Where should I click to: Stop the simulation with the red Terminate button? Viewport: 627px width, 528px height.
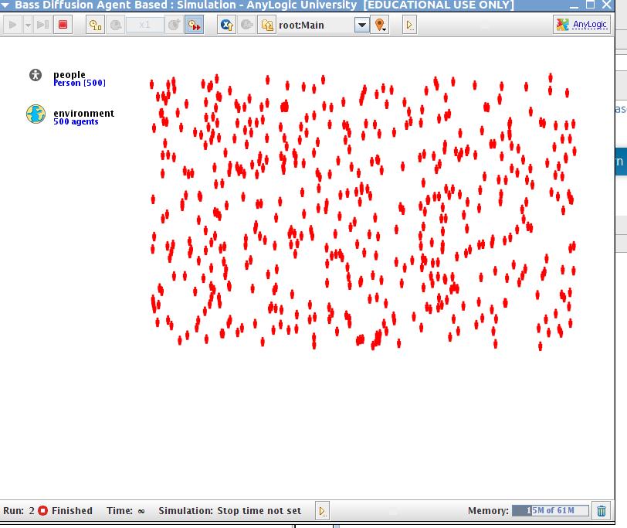coord(63,25)
